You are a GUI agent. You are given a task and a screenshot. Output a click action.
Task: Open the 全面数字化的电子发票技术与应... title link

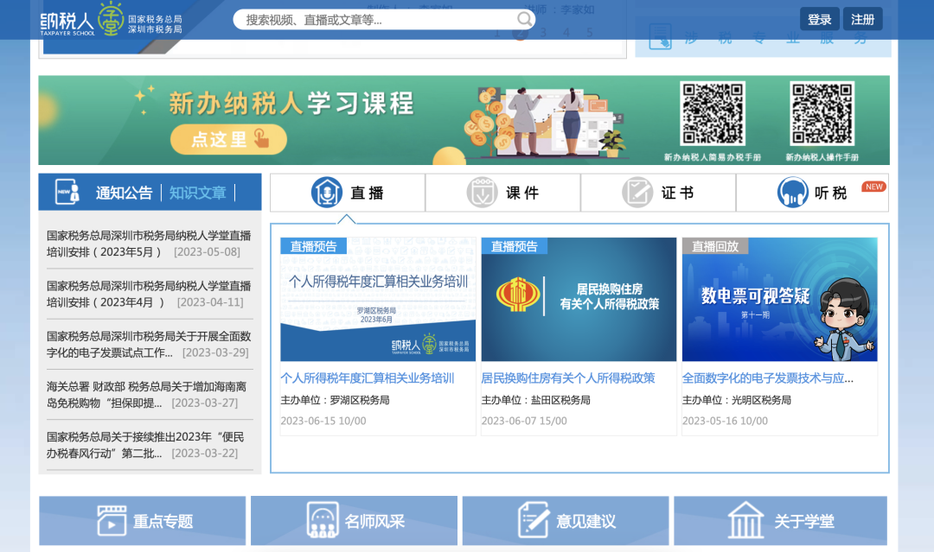tap(768, 378)
